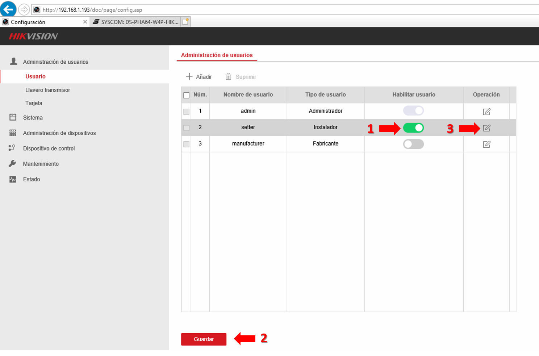Screen dimensions: 539x356
Task: Click the Añadir plus icon
Action: pyautogui.click(x=189, y=76)
